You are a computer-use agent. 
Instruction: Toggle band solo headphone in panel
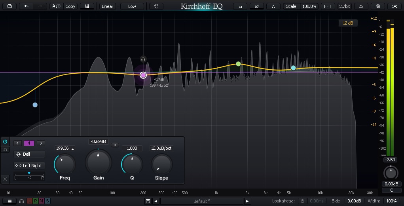tap(5, 150)
